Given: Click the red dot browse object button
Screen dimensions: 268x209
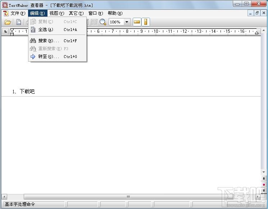Looking at the screenshot, I should pyautogui.click(x=264, y=184).
